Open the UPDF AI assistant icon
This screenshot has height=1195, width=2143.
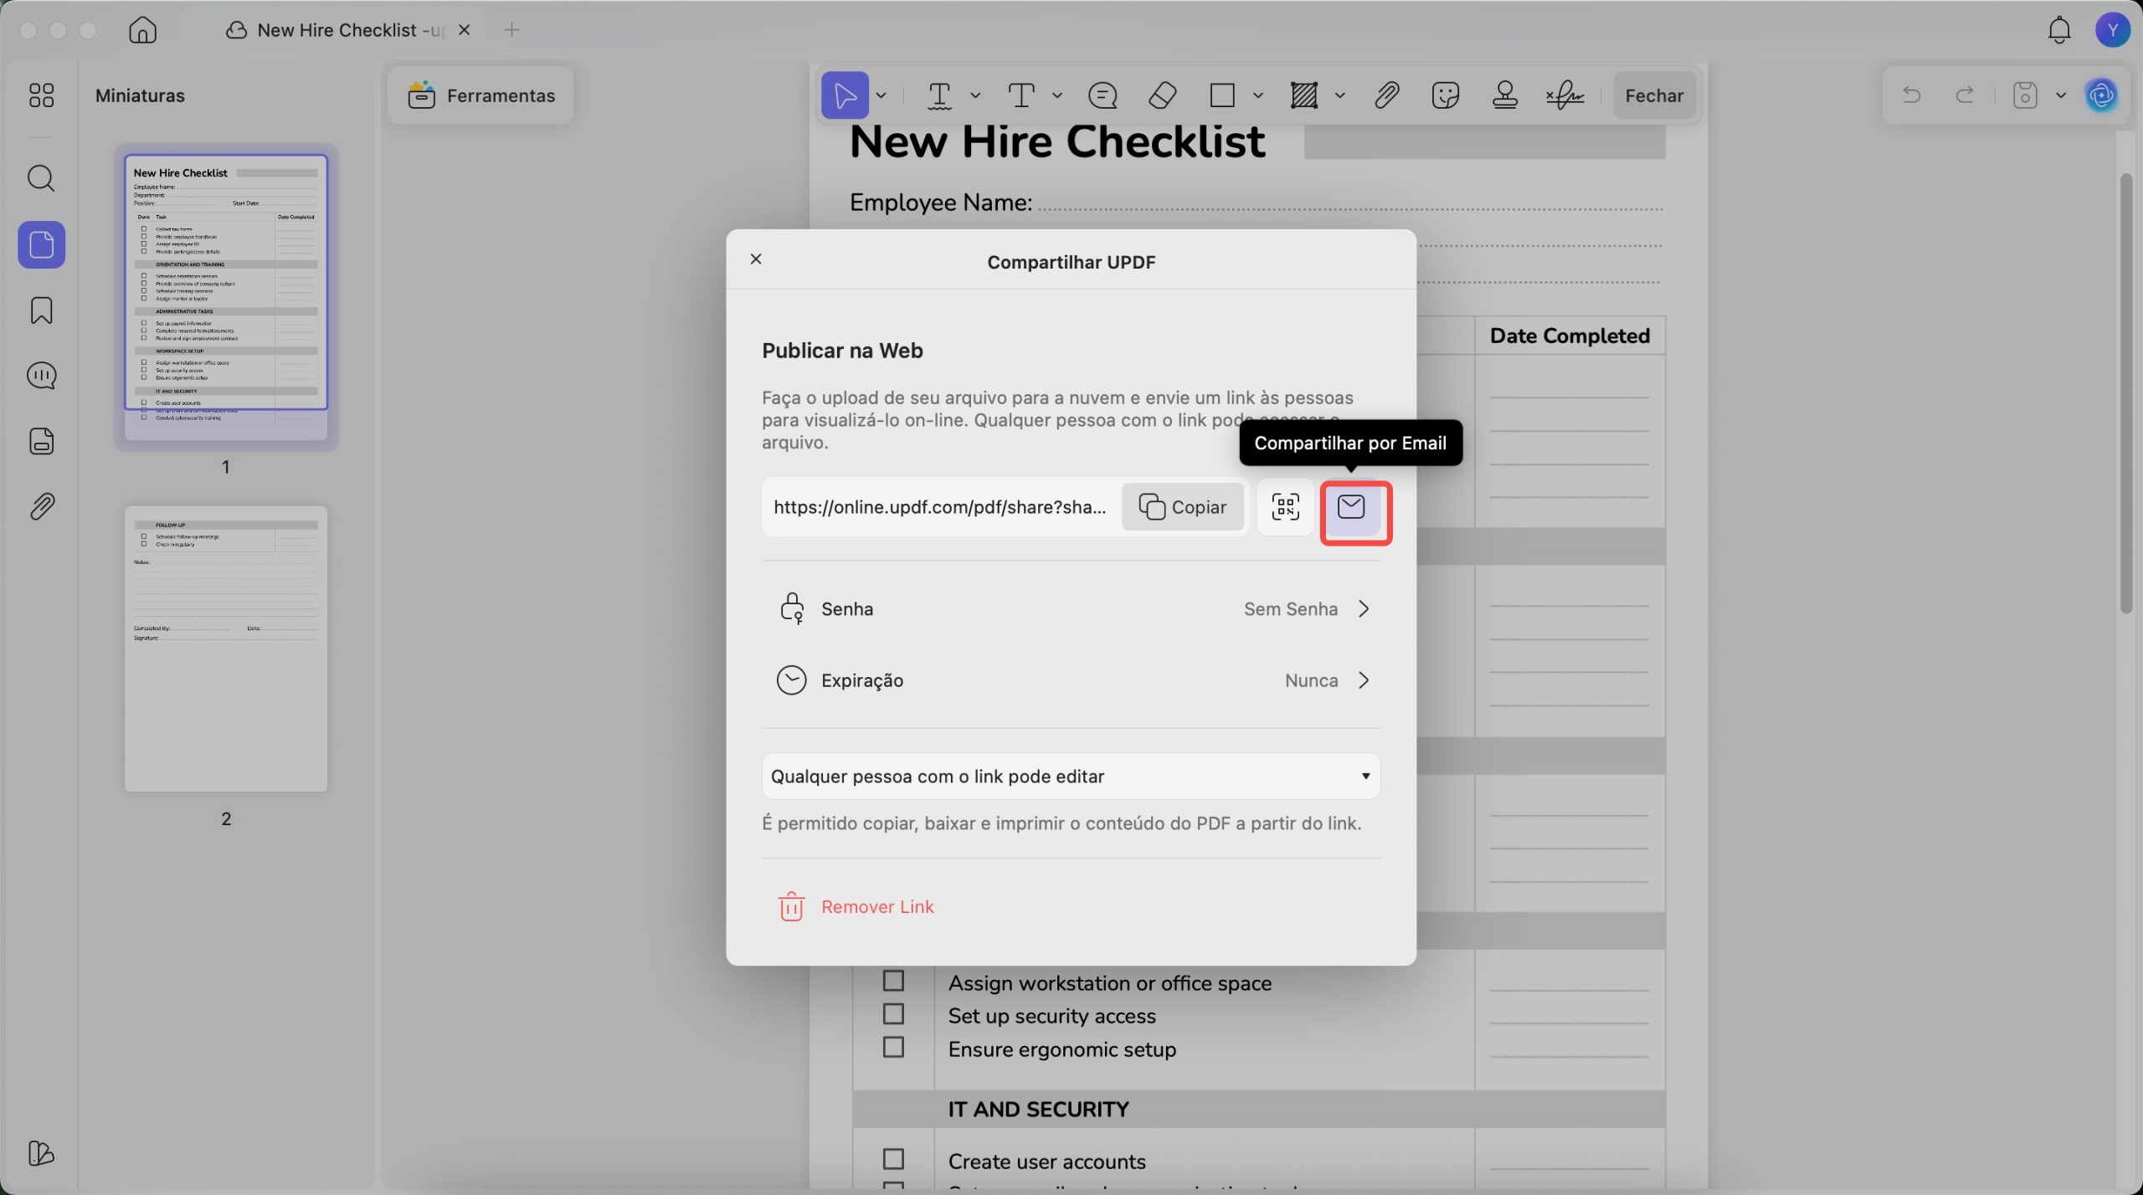pos(2101,95)
